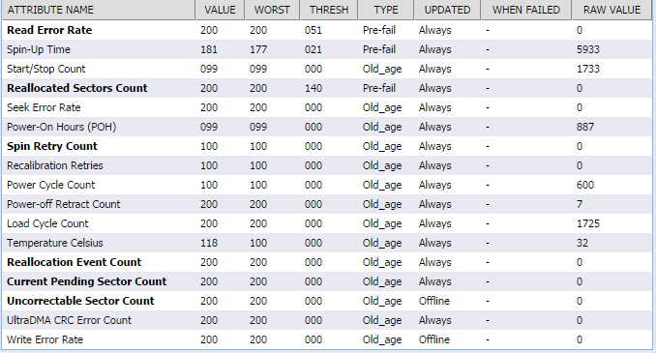Select Power-off Retract Count attribute

coord(64,204)
